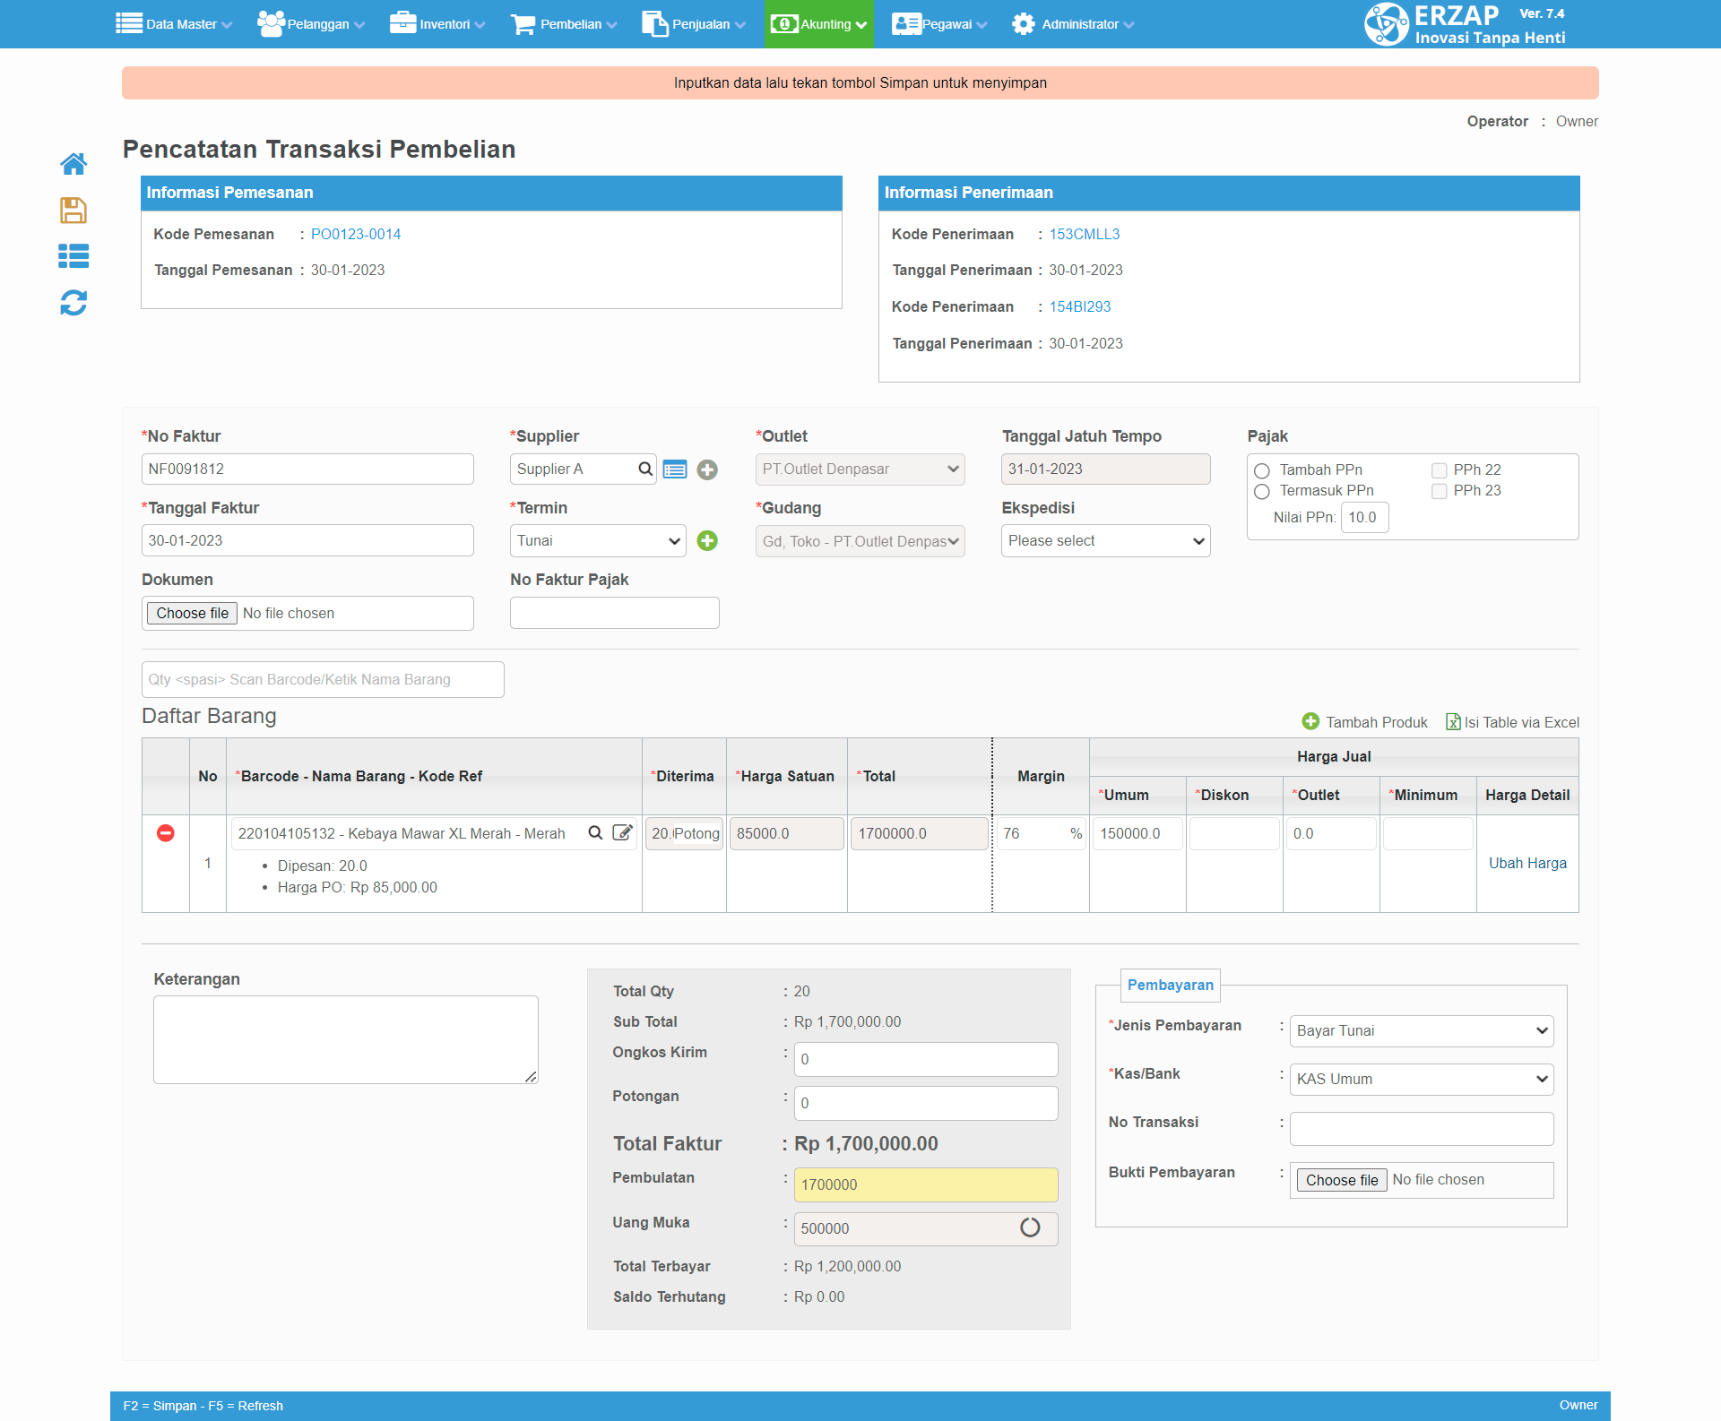Open Ekspedisi Please select dropdown
The width and height of the screenshot is (1721, 1421).
click(1106, 540)
